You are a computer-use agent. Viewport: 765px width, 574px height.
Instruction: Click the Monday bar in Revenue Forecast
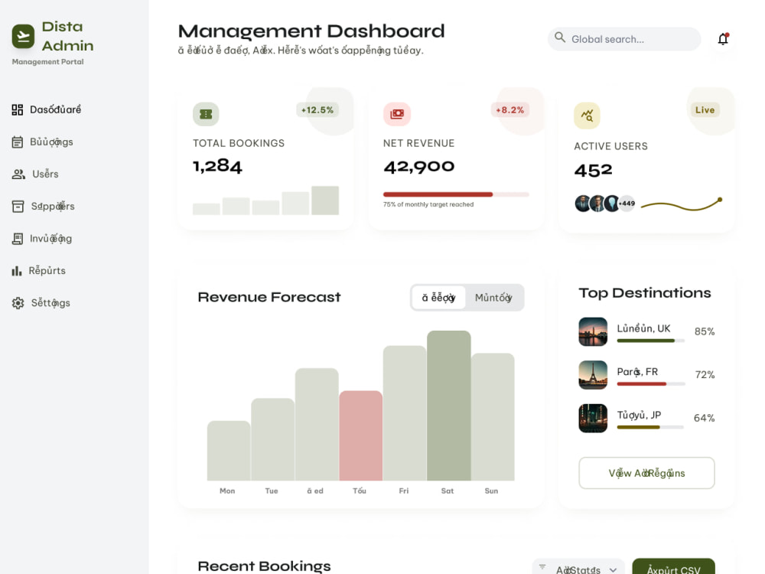click(228, 451)
